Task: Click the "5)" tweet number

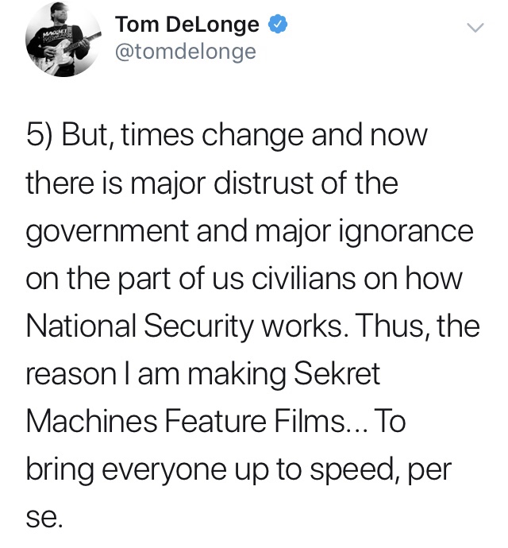Action: tap(40, 135)
